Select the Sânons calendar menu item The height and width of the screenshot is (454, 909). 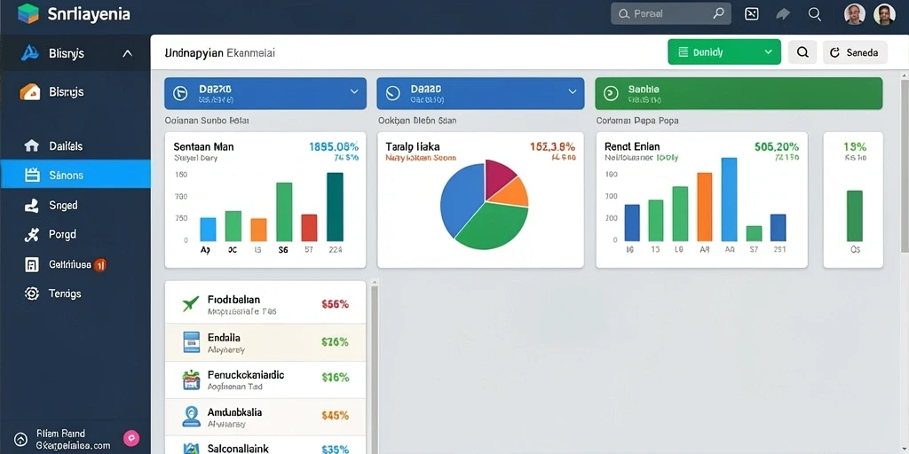point(75,175)
